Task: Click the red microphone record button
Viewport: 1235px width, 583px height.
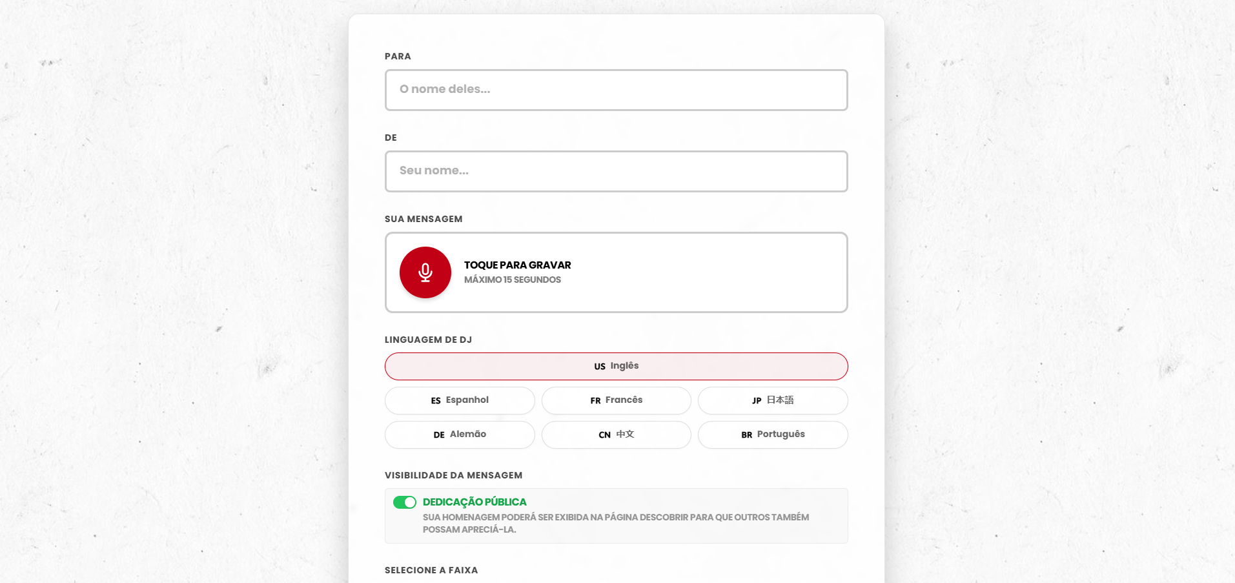Action: (x=425, y=272)
